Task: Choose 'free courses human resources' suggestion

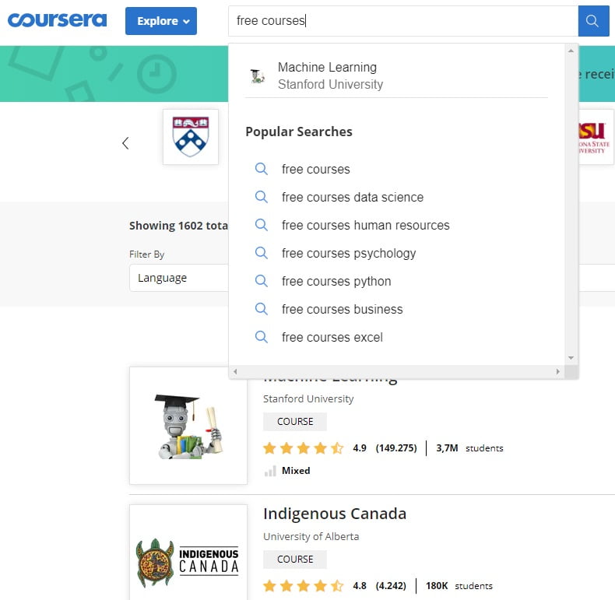Action: tap(365, 225)
